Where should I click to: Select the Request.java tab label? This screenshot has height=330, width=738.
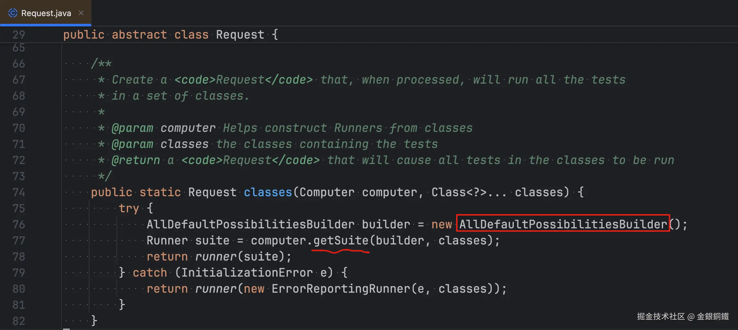[46, 13]
